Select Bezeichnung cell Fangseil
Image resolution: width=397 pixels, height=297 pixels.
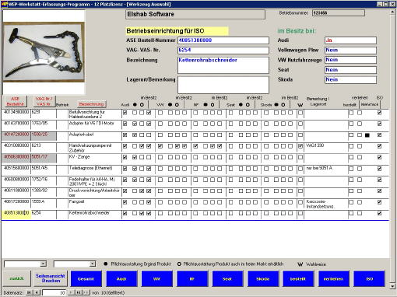(94, 204)
